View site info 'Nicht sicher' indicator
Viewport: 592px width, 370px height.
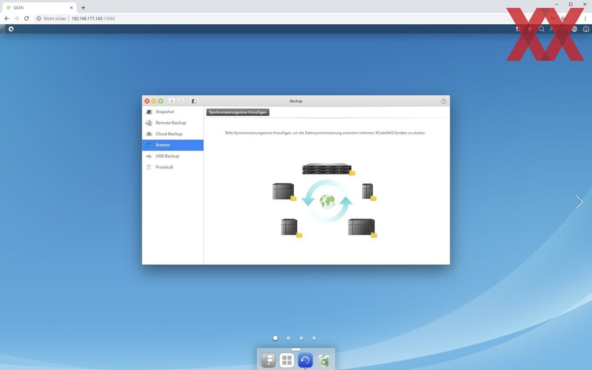[x=52, y=19]
